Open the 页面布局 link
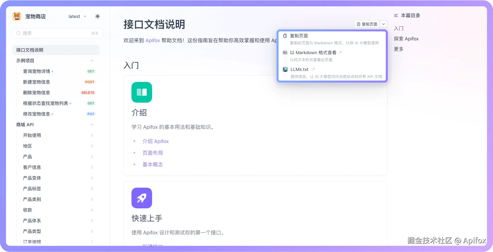Screen dimensions: 493x252 153,153
